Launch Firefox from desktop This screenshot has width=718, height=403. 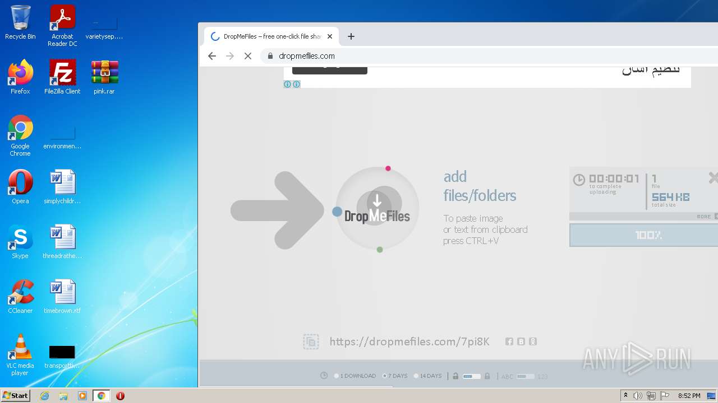pyautogui.click(x=20, y=77)
